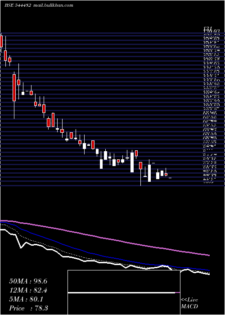The image size is (225, 315).
Task: Click the white MACD histogram box
Action: pyautogui.click(x=124, y=292)
